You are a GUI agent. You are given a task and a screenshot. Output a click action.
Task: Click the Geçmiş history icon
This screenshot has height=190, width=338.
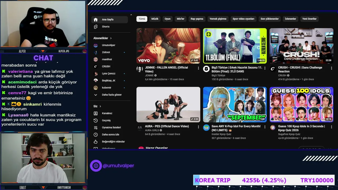click(96, 120)
